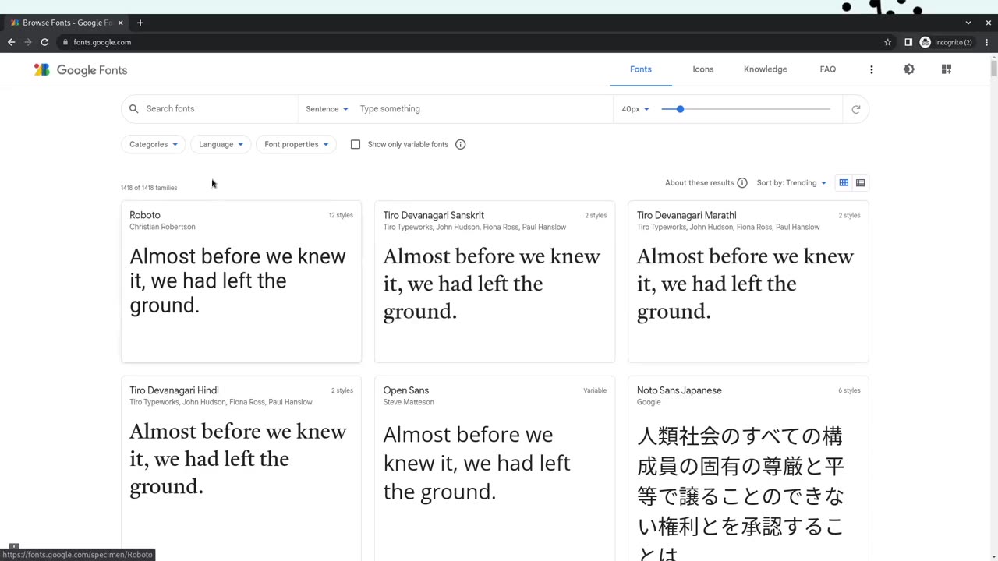Close the Browse Fonts tab

point(120,23)
